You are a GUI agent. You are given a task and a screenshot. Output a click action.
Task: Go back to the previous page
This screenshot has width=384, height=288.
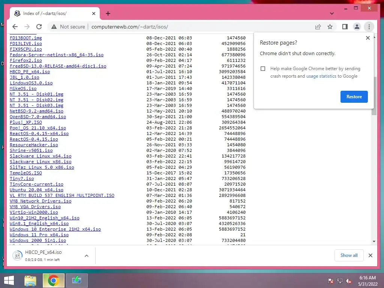[x=15, y=27]
